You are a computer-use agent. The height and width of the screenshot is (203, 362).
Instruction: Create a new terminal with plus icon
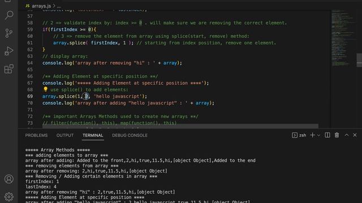pos(312,135)
